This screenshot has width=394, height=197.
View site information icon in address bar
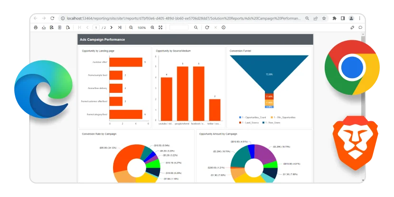[63, 18]
